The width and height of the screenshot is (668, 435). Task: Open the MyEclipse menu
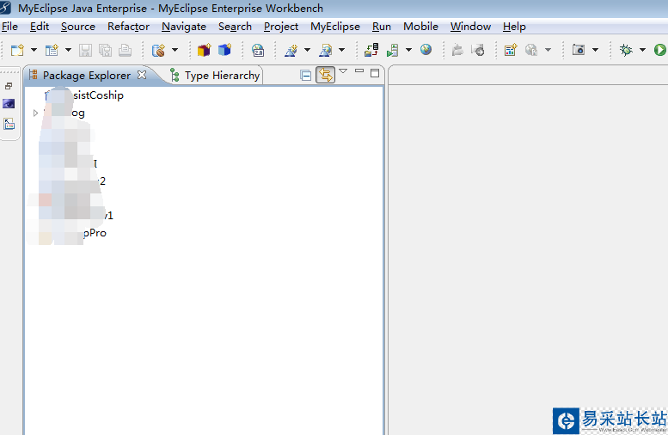click(335, 27)
